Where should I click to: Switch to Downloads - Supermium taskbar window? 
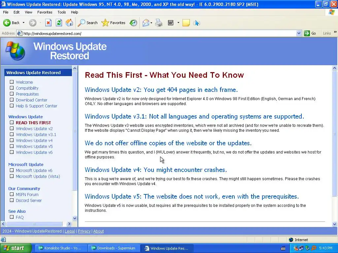[x=114, y=248]
